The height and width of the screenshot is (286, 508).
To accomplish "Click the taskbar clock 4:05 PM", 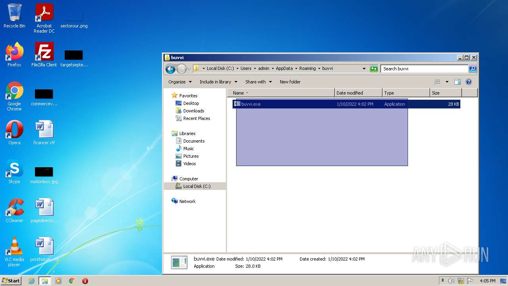I will 487,281.
